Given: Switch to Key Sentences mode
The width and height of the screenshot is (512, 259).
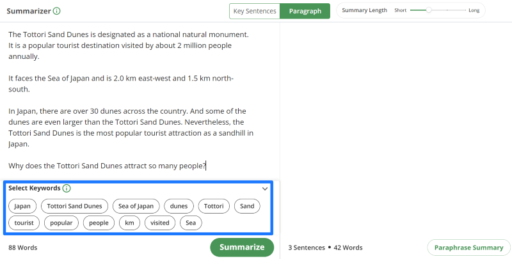Looking at the screenshot, I should pyautogui.click(x=255, y=11).
